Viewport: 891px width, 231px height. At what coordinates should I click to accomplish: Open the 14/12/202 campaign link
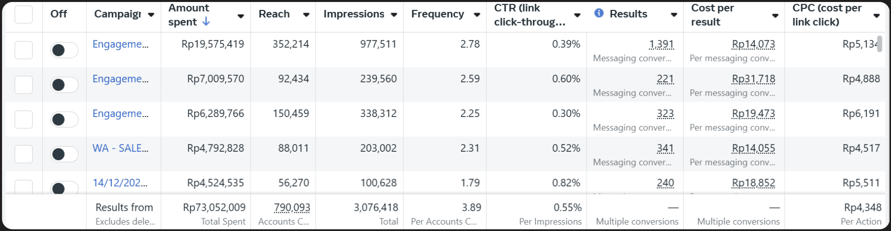click(x=120, y=183)
